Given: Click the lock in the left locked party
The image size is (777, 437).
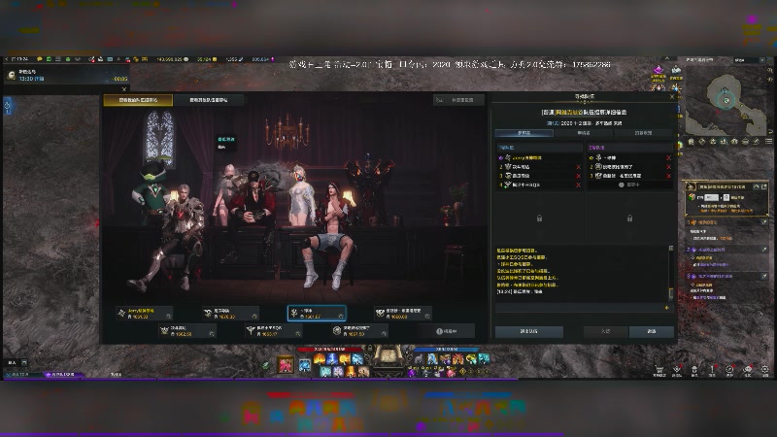Looking at the screenshot, I should click(x=539, y=218).
